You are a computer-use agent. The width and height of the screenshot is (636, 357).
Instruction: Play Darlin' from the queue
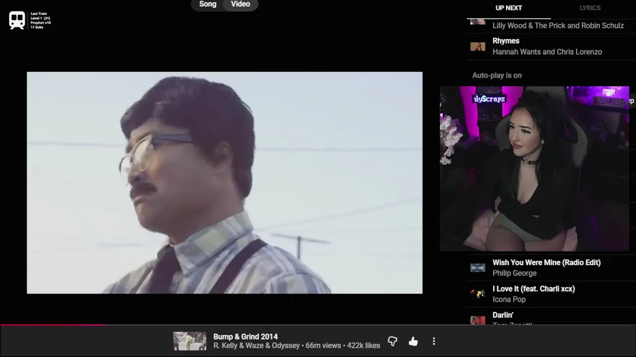click(x=503, y=315)
